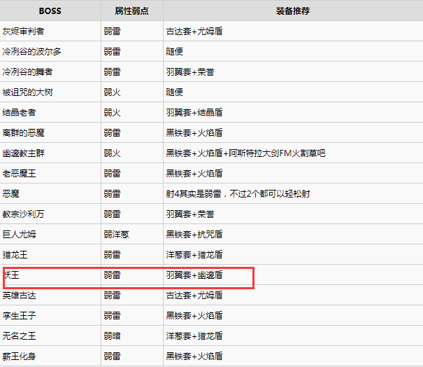This screenshot has height=367, width=423.
Task: Click 古达套+尤姆盾 in the 灰烬审判者 row
Action: coord(194,32)
